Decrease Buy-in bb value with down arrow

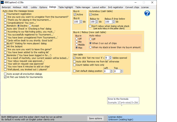point(81,23)
